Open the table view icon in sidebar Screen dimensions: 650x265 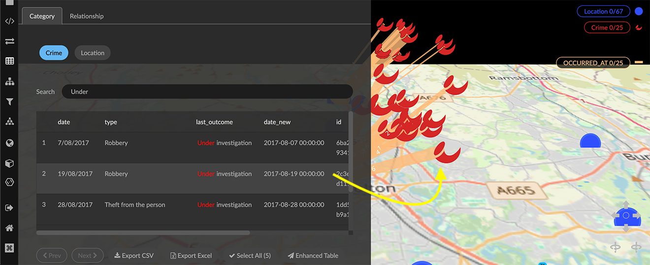pos(9,61)
